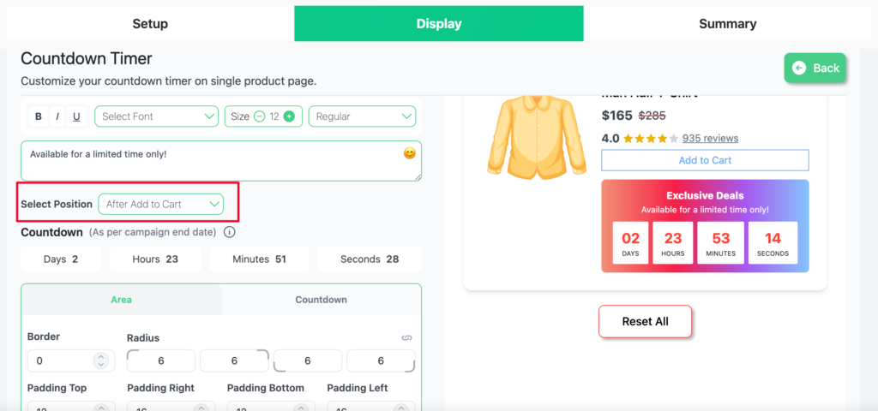Click the 23 HOURS timer tile
Screen dimensions: 878x411
[672, 242]
